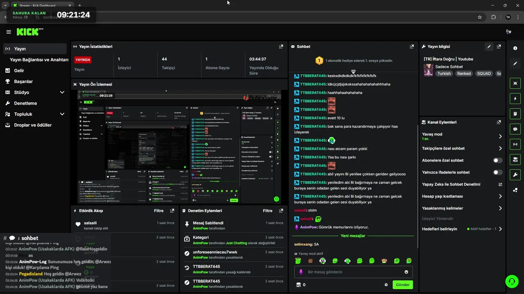Click username selimxang in chat
This screenshot has height=294, width=524.
303,244
